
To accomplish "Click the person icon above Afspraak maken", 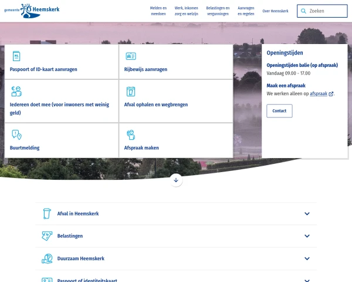I will [131, 135].
